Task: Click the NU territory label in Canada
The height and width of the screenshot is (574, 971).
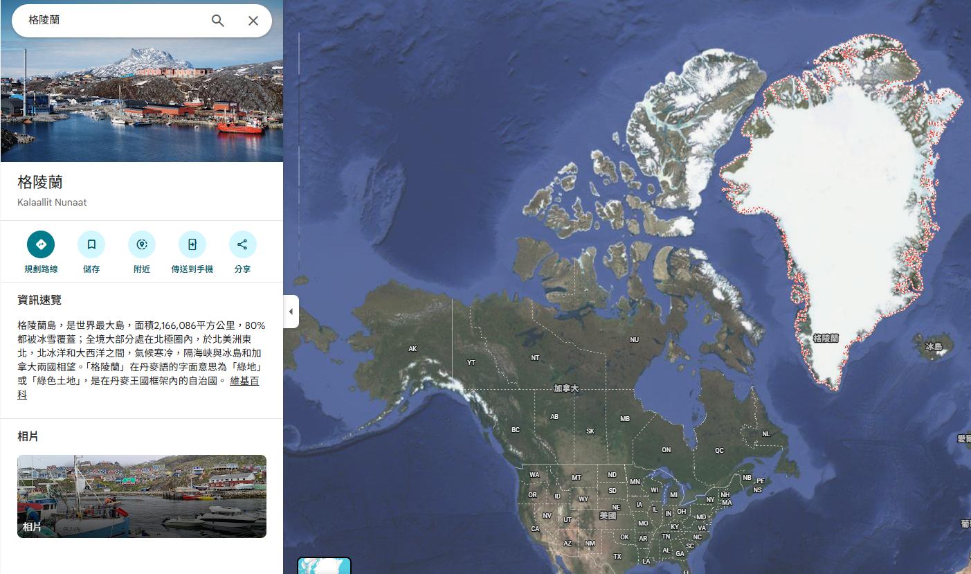Action: tap(634, 340)
